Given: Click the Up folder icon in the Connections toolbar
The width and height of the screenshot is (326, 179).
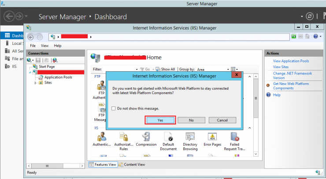Looking at the screenshot, I should tap(46, 60).
